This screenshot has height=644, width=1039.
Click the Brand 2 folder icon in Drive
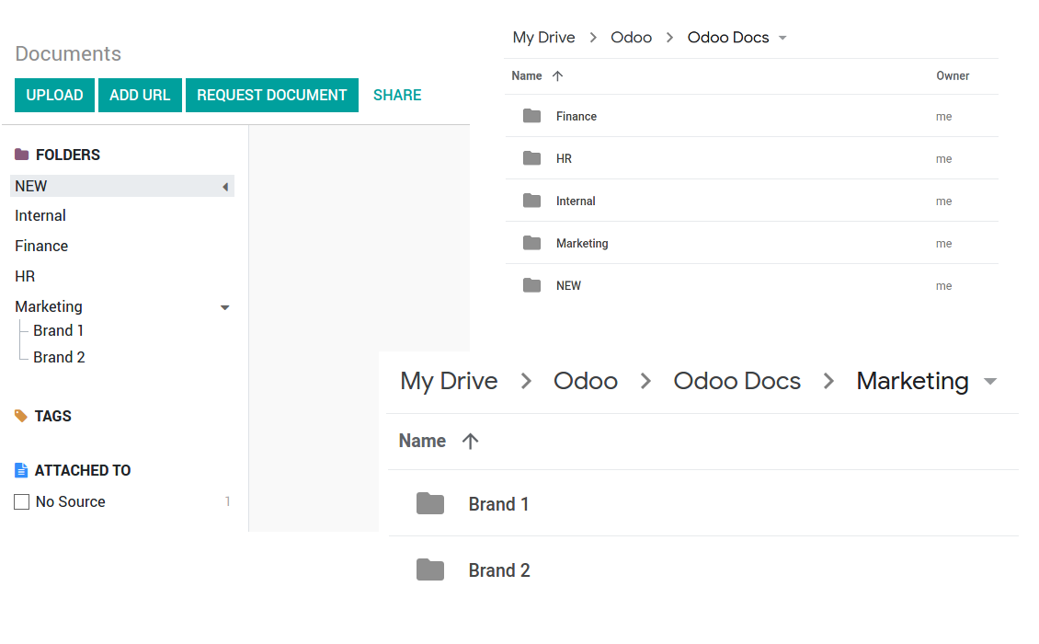tap(430, 569)
